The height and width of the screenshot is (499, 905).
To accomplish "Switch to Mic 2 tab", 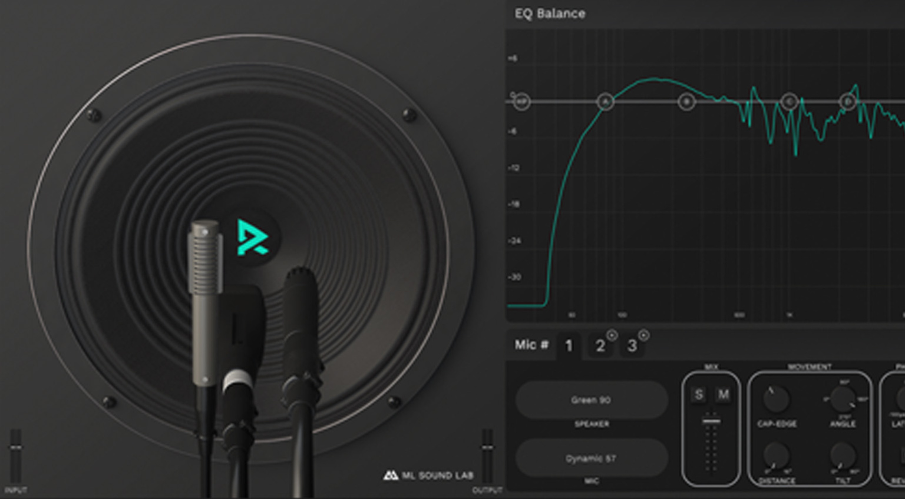I will [600, 346].
